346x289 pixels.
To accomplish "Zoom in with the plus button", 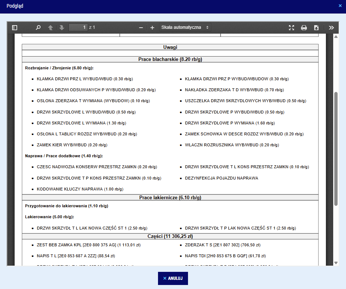I will point(152,28).
